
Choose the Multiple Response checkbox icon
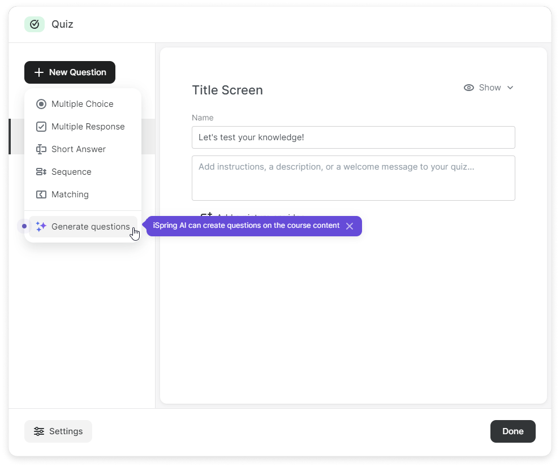coord(41,127)
